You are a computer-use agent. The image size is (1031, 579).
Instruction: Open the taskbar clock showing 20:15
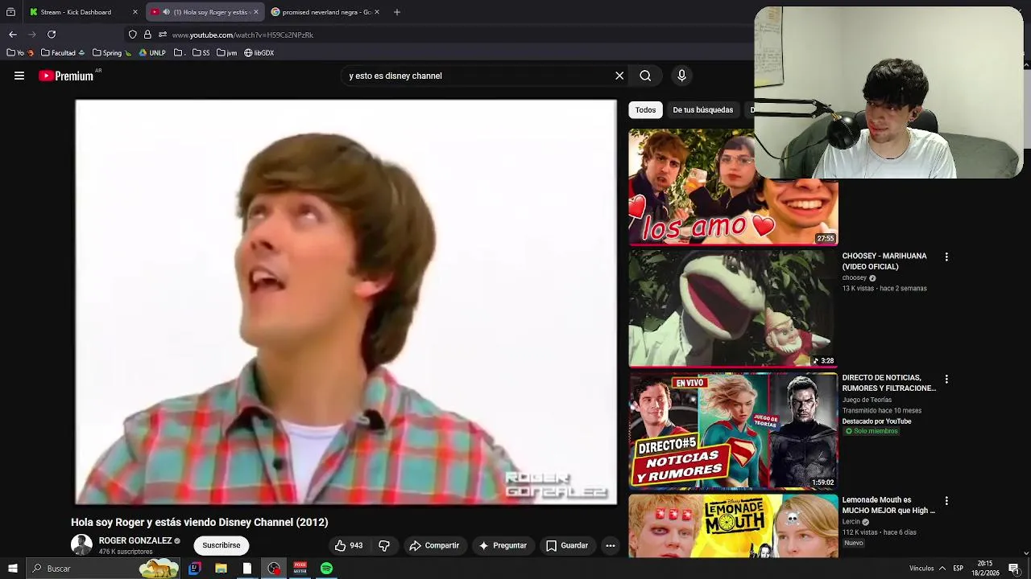pyautogui.click(x=984, y=569)
